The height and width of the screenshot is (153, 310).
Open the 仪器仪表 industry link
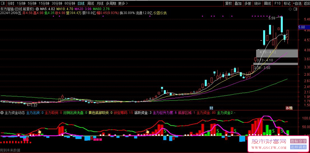160,13
